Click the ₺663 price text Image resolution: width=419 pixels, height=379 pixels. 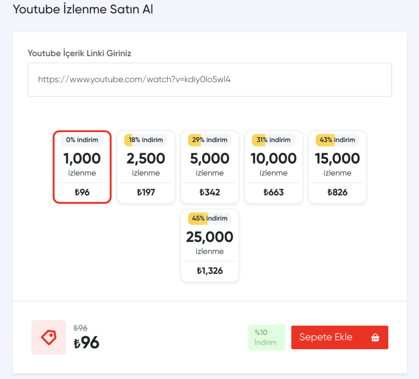click(273, 192)
